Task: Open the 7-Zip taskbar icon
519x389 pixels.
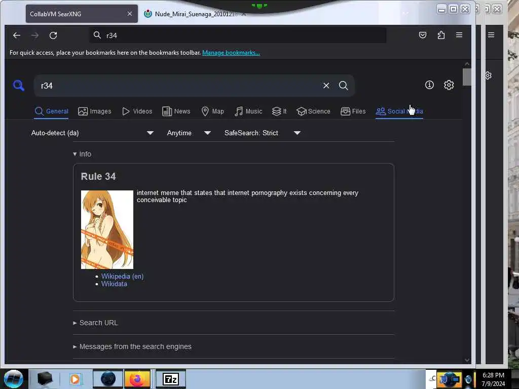Action: tap(171, 379)
